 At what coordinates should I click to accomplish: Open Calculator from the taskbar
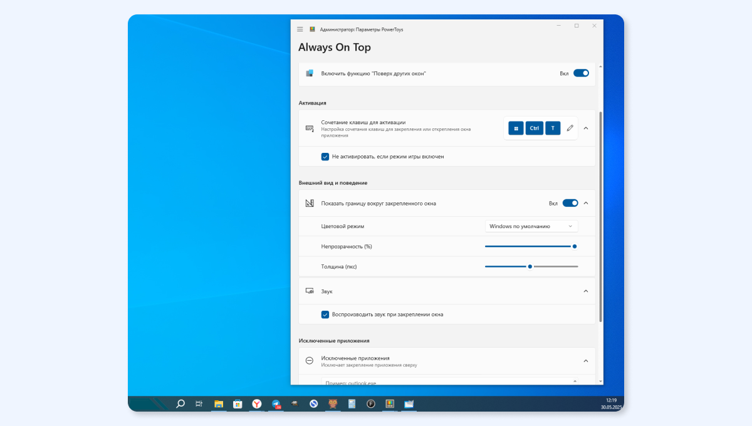point(352,404)
